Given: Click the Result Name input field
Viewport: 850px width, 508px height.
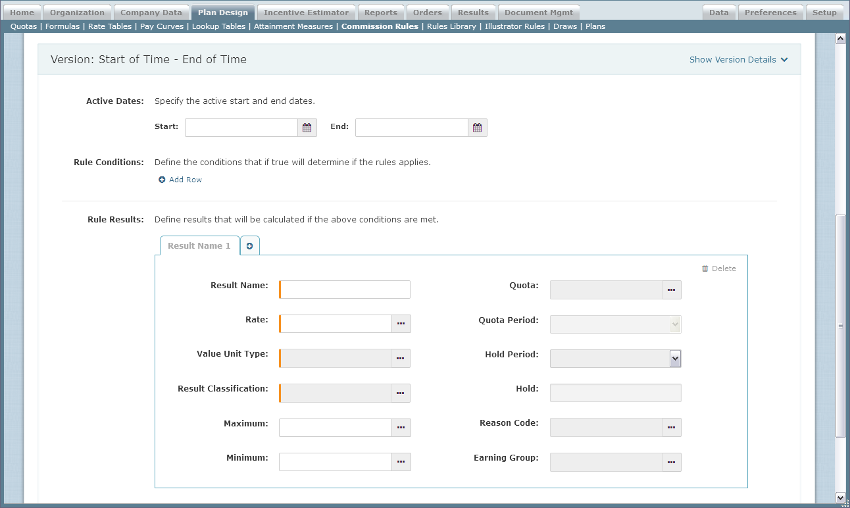Looking at the screenshot, I should (x=345, y=290).
